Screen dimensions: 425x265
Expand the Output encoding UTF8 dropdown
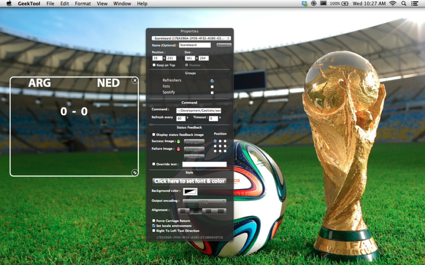(204, 202)
